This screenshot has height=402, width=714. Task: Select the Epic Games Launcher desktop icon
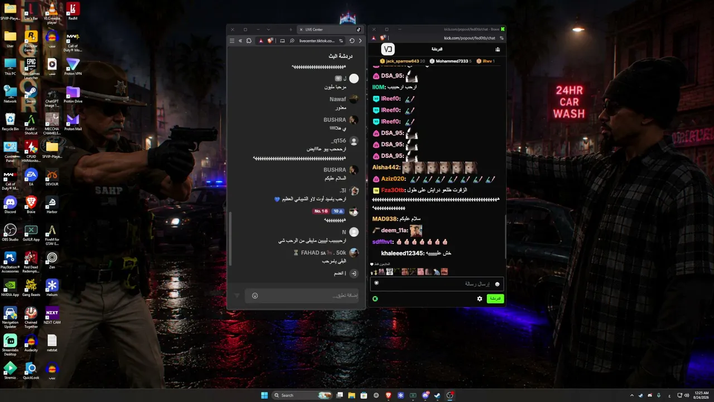coord(31,69)
